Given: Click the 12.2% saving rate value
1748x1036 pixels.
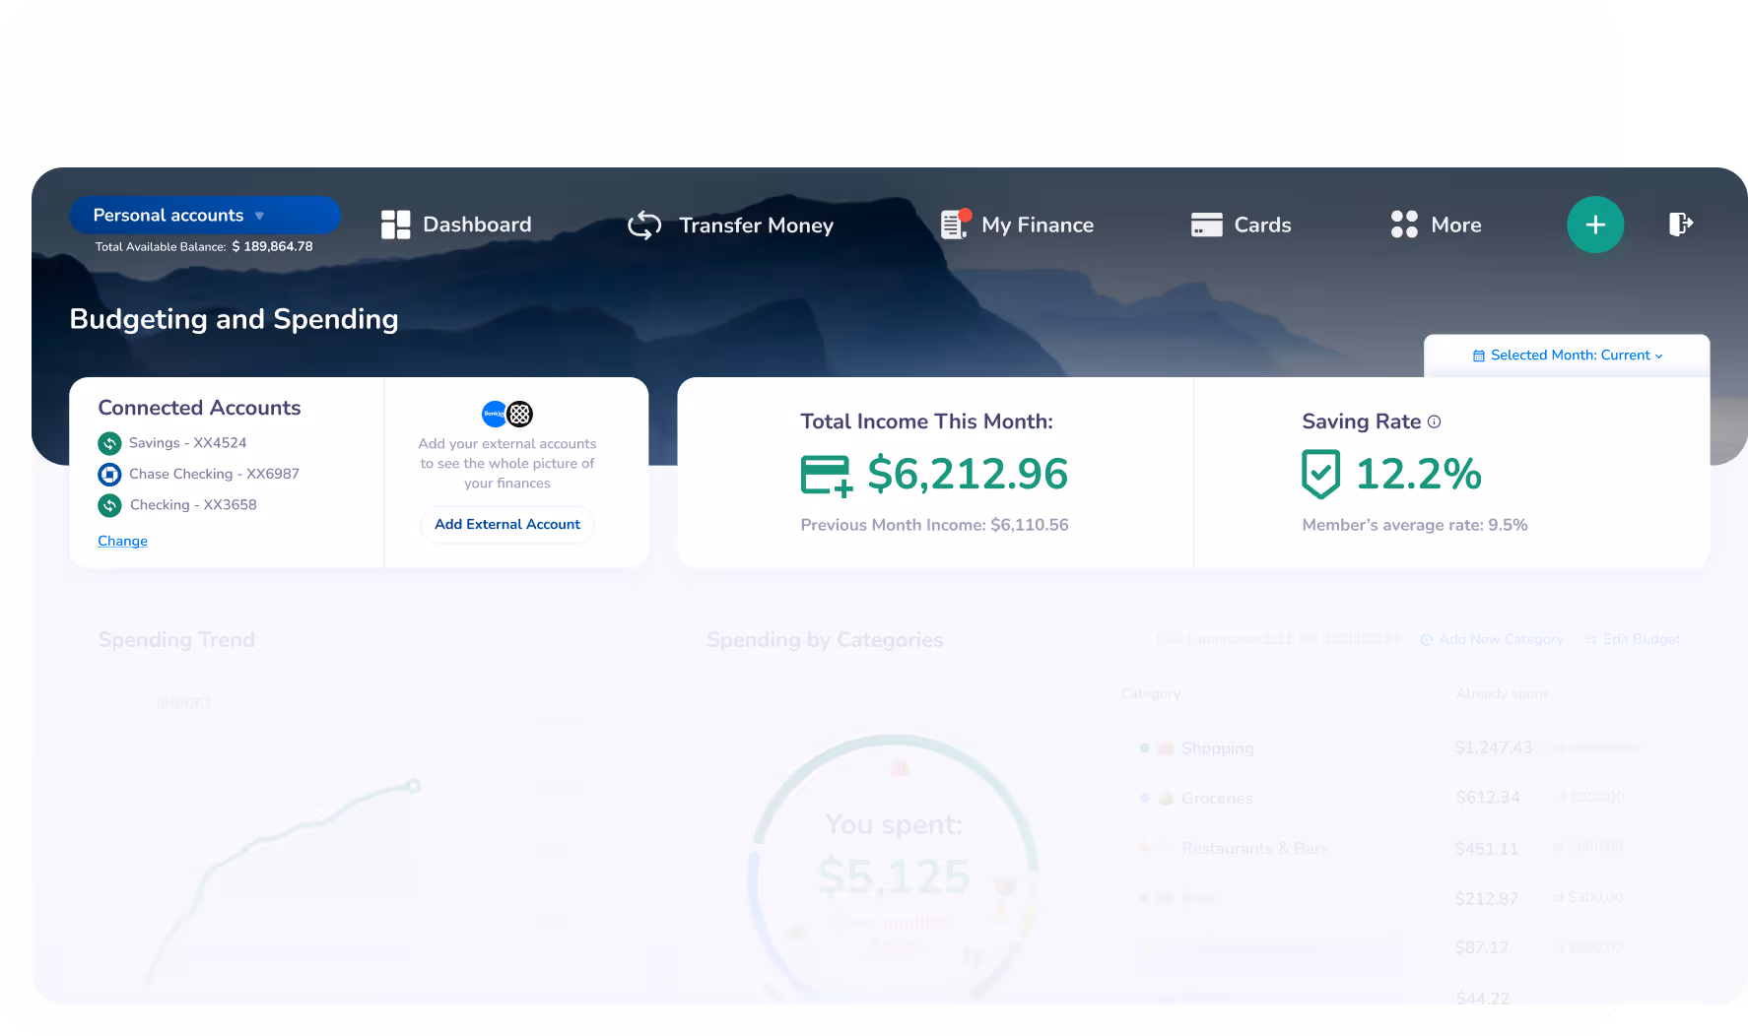Looking at the screenshot, I should (1419, 475).
